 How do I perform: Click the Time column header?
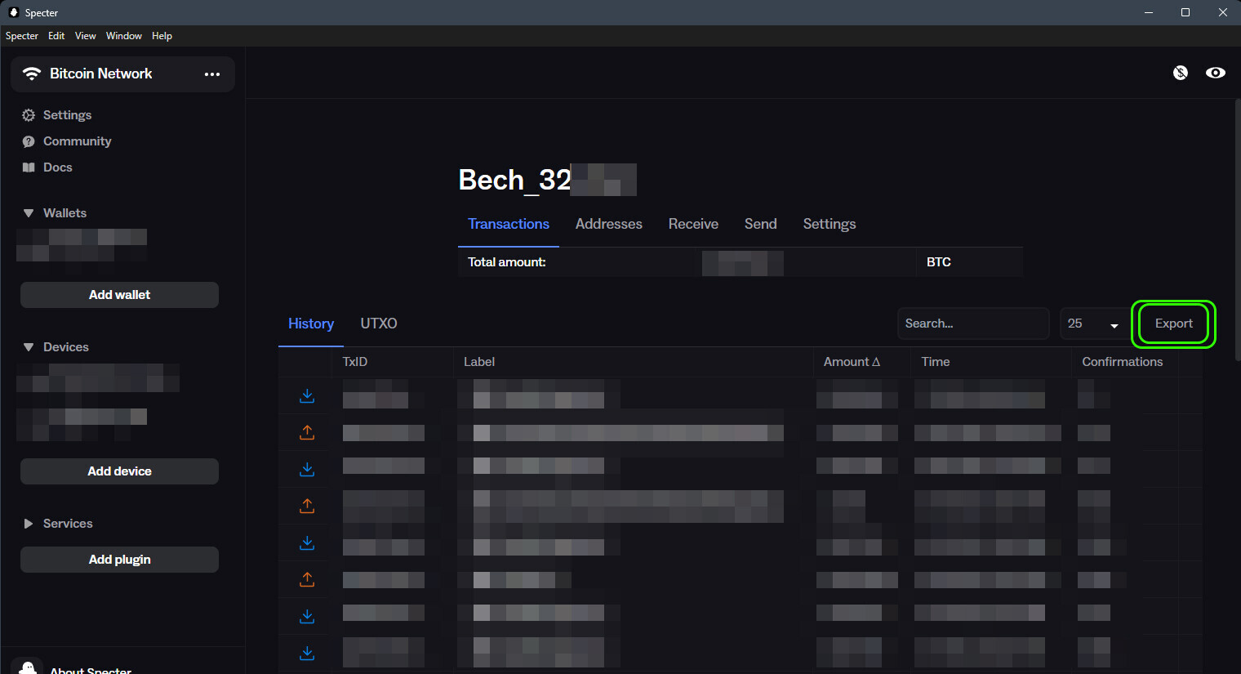tap(936, 362)
